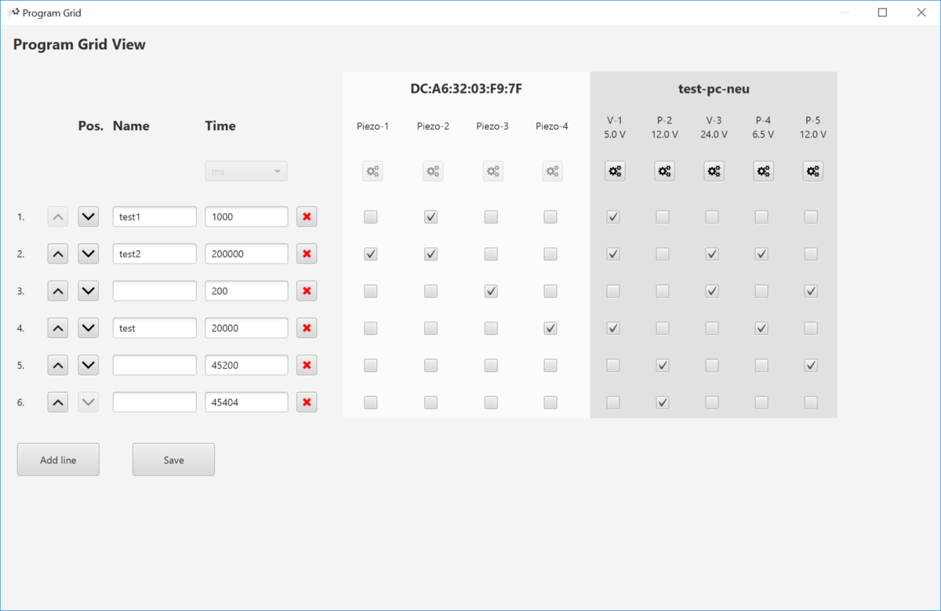Move the test2 row up
This screenshot has height=611, width=941.
coord(57,253)
